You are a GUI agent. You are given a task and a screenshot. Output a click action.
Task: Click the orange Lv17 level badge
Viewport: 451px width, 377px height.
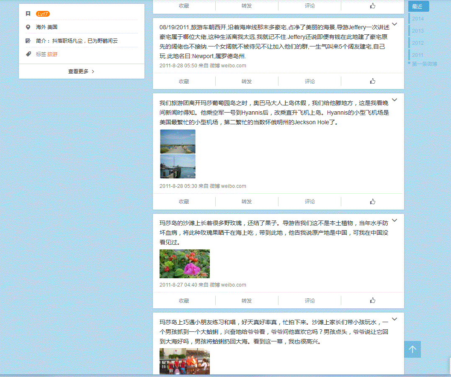pos(43,14)
